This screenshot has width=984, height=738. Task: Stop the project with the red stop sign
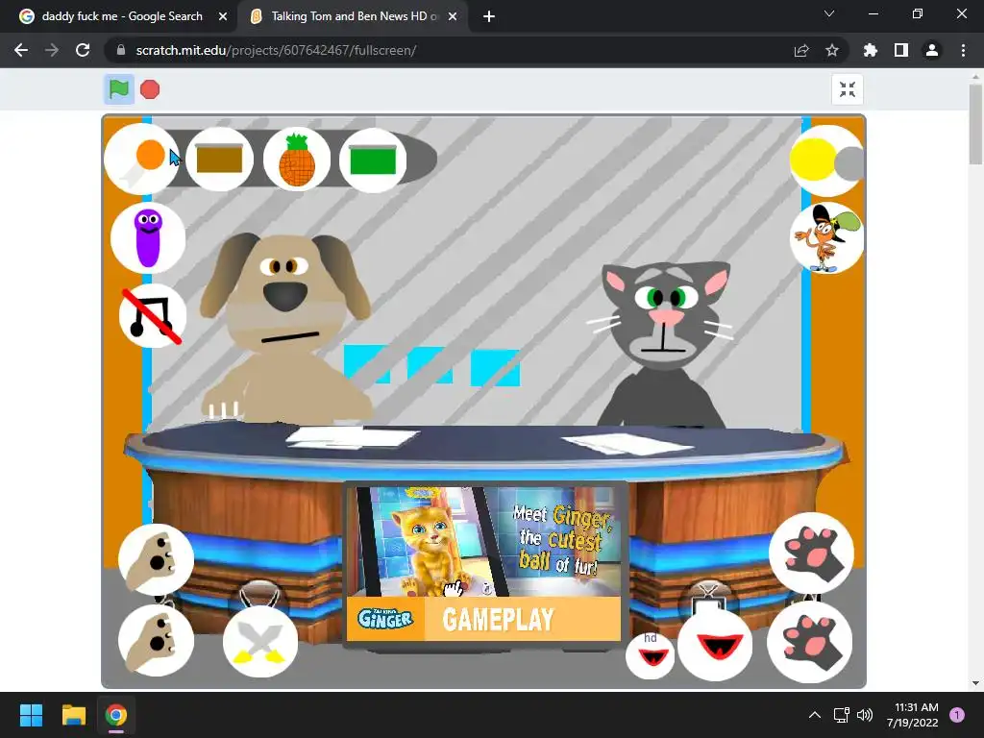point(149,89)
